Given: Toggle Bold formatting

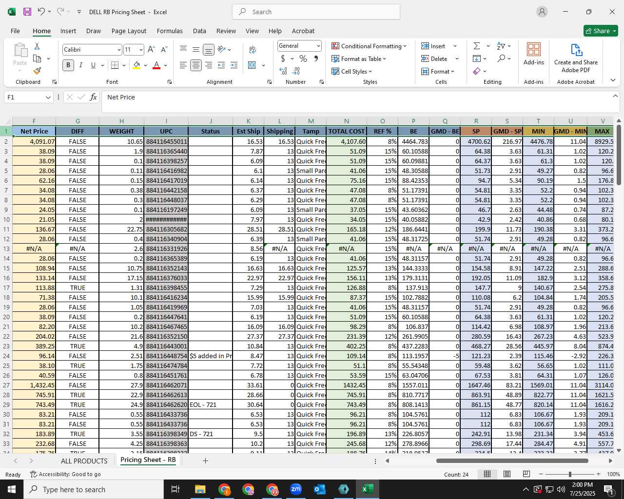Looking at the screenshot, I should click(x=68, y=65).
